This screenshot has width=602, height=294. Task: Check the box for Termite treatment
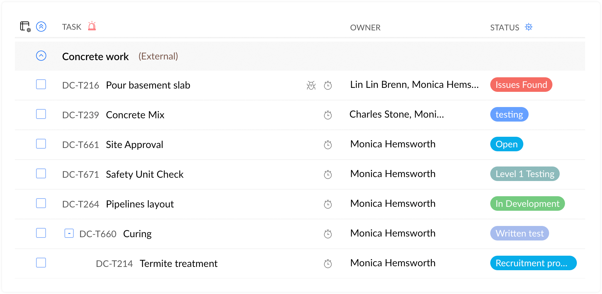(x=41, y=263)
